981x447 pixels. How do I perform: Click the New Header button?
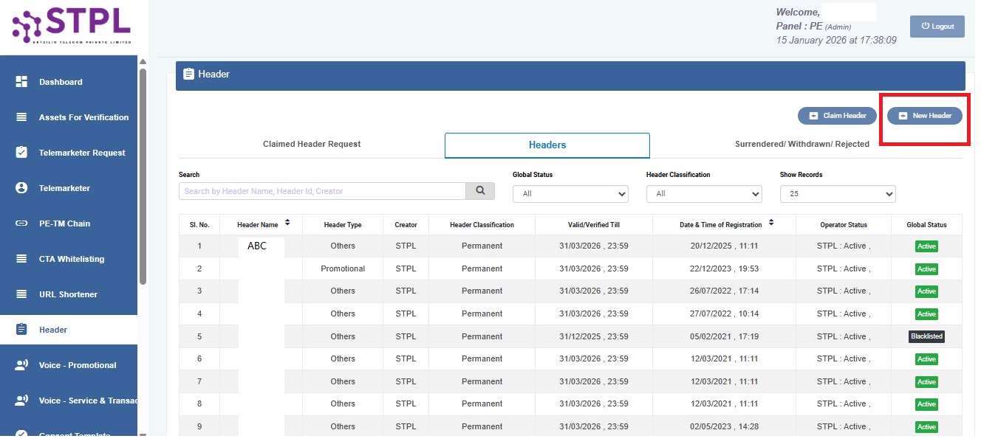pos(924,115)
